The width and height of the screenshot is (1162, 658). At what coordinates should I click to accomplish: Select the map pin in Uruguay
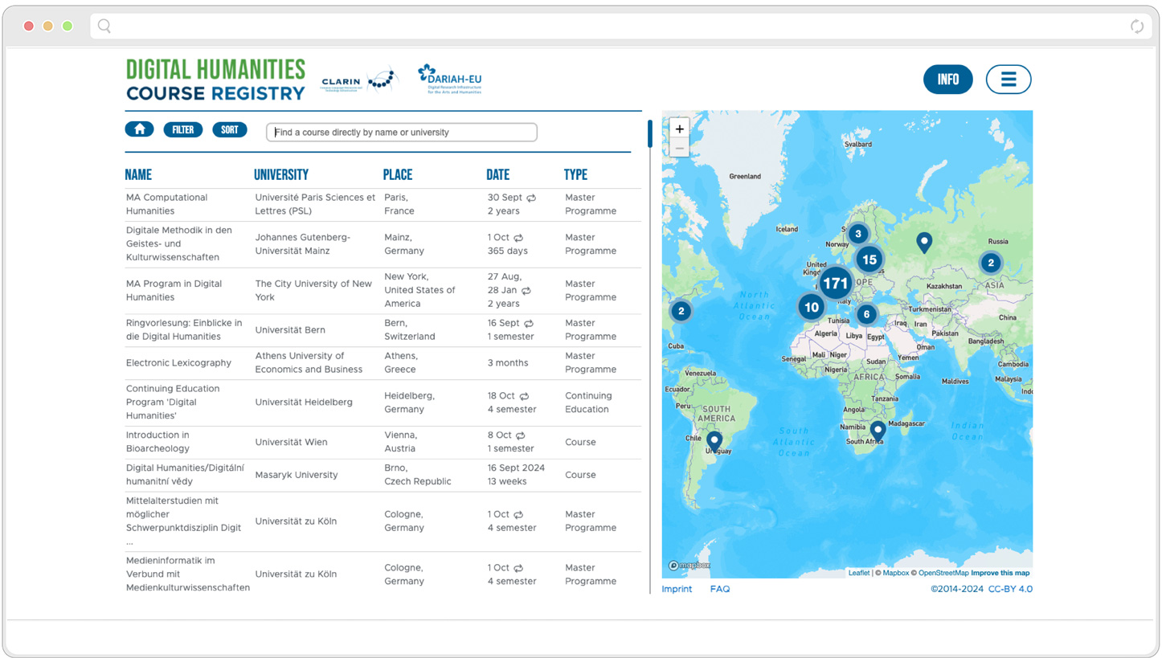714,440
